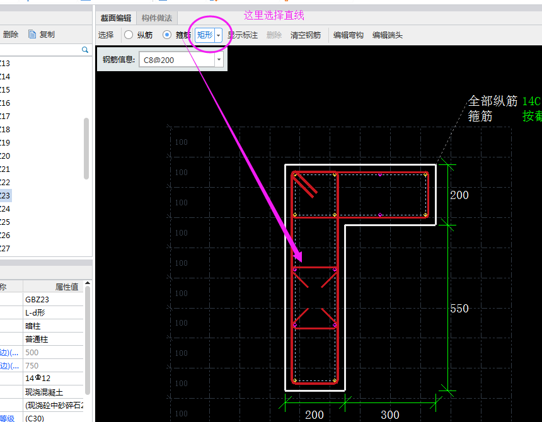This screenshot has width=542, height=422.
Task: Select the 箍筋 radio button
Action: pyautogui.click(x=167, y=35)
